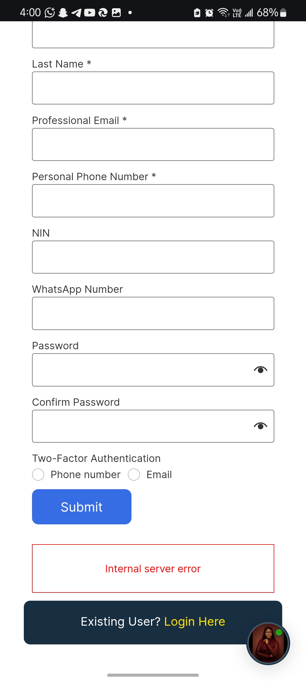Tap the YouTube notification icon

click(90, 13)
